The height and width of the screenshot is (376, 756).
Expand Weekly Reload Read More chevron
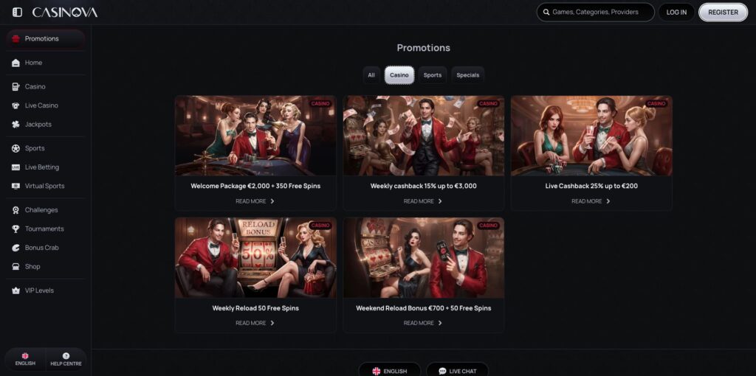coord(272,323)
